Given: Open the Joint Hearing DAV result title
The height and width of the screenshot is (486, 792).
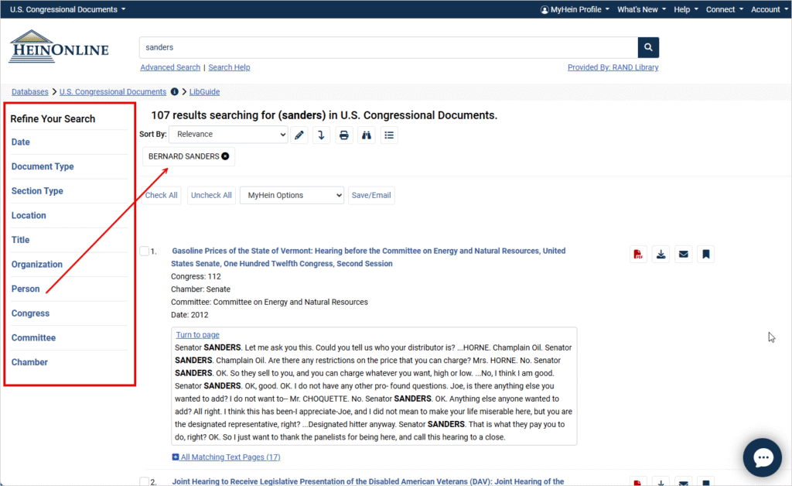Looking at the screenshot, I should point(367,481).
